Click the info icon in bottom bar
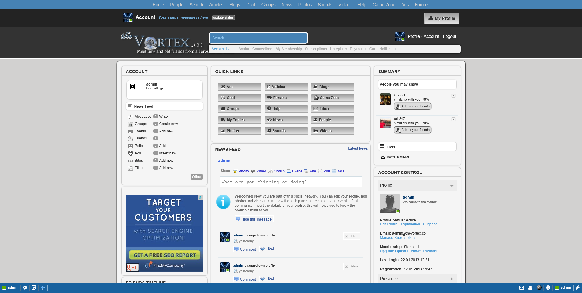Screen dimensions: 582x293 click(548, 287)
